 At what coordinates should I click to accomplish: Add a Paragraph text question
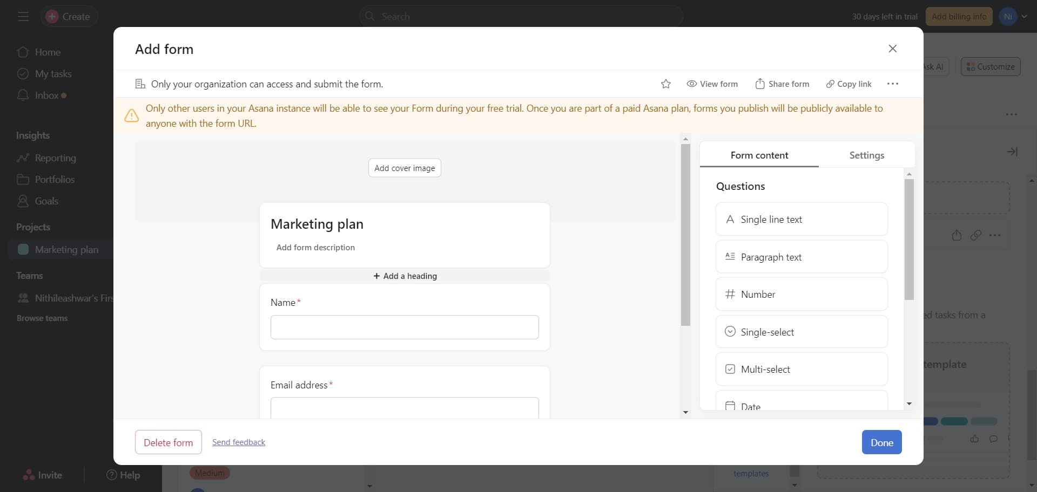[x=801, y=257]
